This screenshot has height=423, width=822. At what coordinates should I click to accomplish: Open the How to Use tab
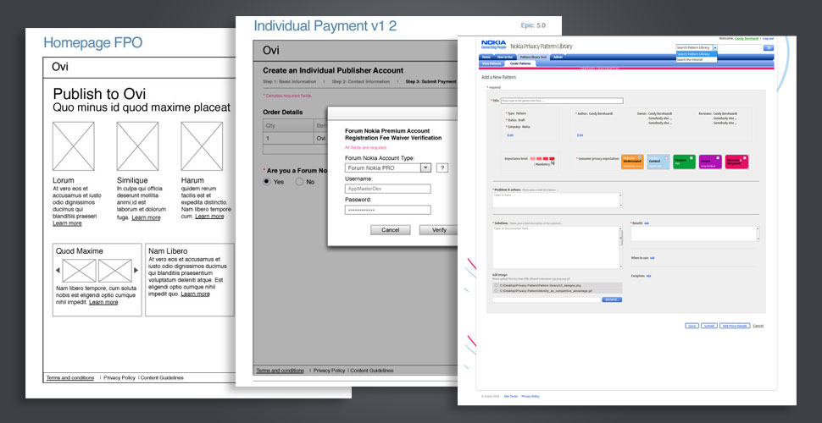pyautogui.click(x=505, y=57)
